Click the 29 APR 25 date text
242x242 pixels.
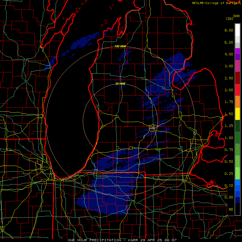(x=151, y=240)
